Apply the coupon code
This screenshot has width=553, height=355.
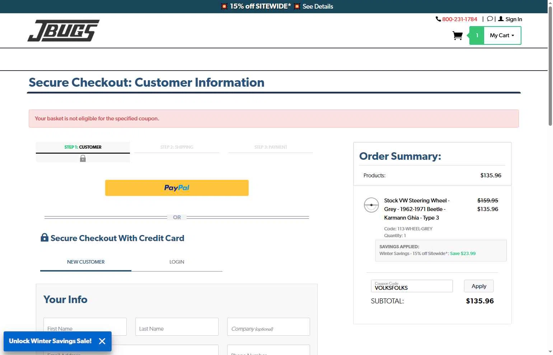point(479,286)
